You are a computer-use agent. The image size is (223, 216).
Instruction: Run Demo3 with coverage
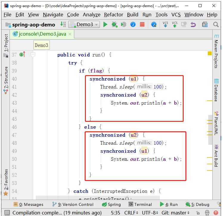tap(123, 25)
